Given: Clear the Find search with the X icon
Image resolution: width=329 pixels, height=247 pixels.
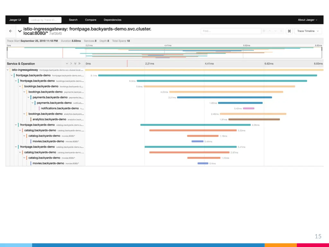Looking at the screenshot, I should tap(281, 31).
